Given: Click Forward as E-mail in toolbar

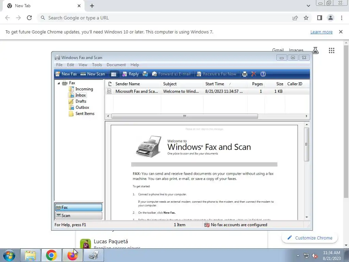Looking at the screenshot, I should click(x=171, y=74).
